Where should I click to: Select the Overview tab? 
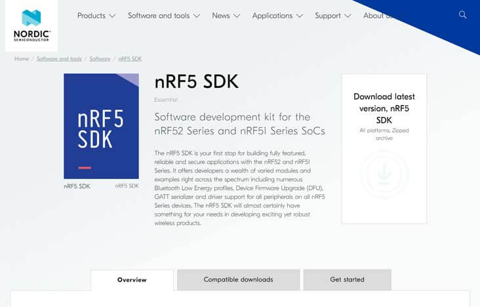coord(132,279)
